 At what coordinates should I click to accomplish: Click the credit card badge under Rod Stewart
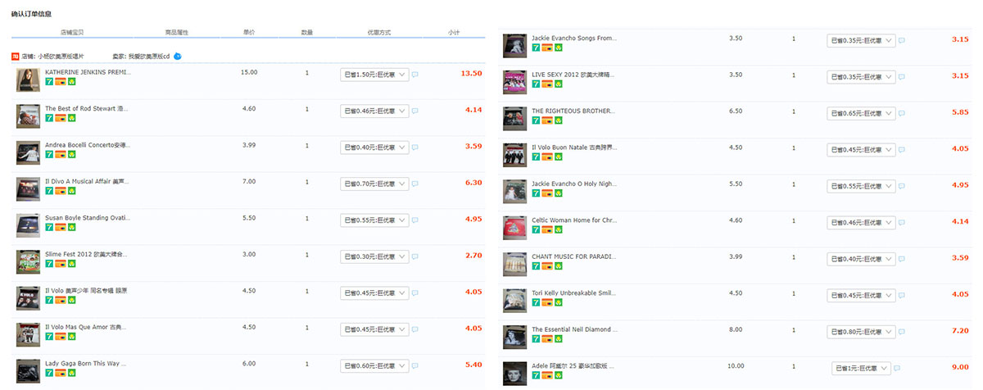(61, 119)
